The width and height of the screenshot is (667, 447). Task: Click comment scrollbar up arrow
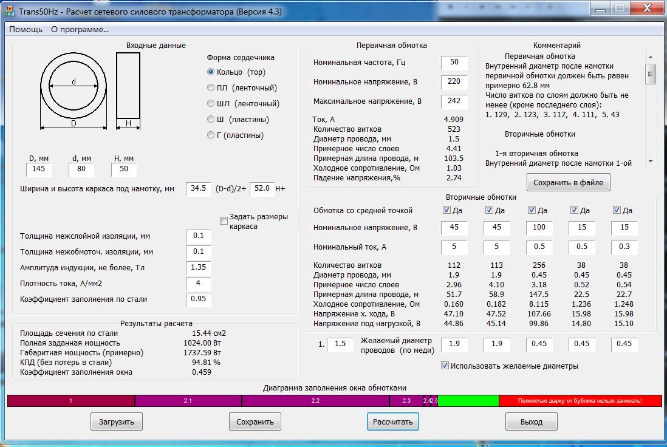(651, 57)
